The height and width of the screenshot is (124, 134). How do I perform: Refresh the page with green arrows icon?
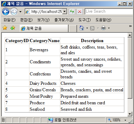click(x=72, y=11)
